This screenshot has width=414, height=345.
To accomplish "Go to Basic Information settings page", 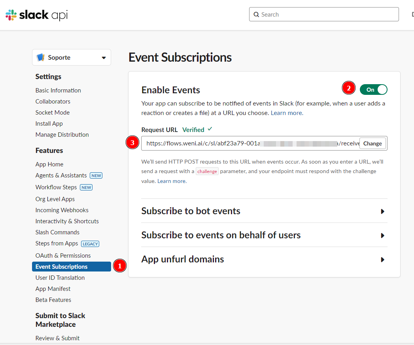I will pos(58,90).
